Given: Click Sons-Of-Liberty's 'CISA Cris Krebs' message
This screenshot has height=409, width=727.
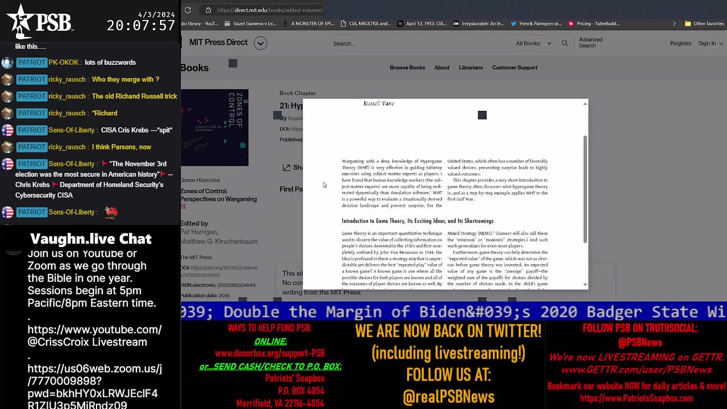Looking at the screenshot, I should tap(136, 130).
